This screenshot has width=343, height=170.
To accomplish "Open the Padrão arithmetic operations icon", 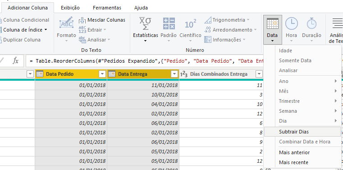I will 169,23.
